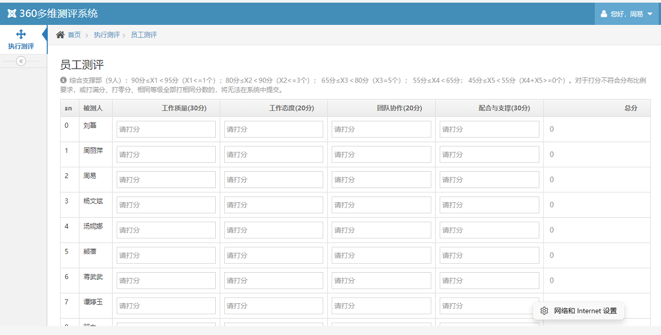This screenshot has width=661, height=335.
Task: Focus 团队协作 score field in row 5
Action: pyautogui.click(x=381, y=255)
